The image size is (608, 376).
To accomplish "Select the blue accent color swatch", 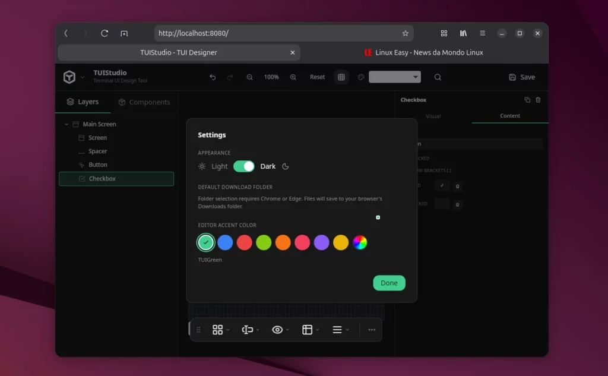I will tap(225, 242).
